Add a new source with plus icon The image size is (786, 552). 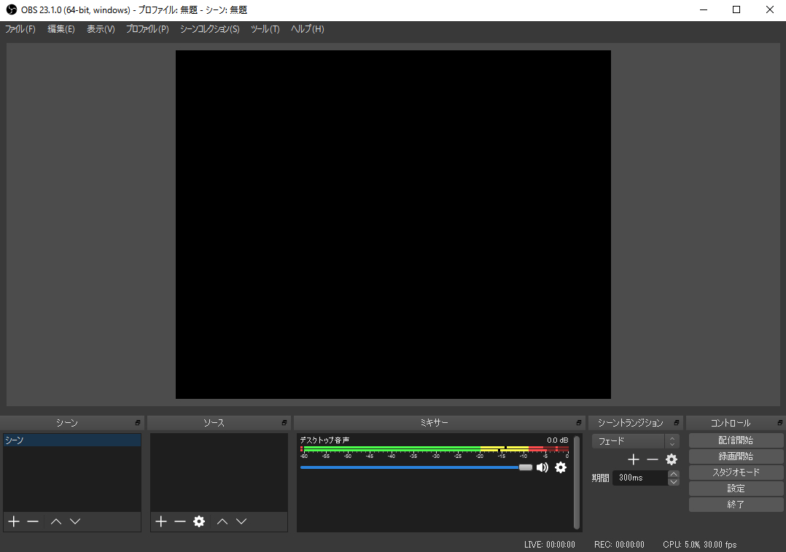click(161, 521)
